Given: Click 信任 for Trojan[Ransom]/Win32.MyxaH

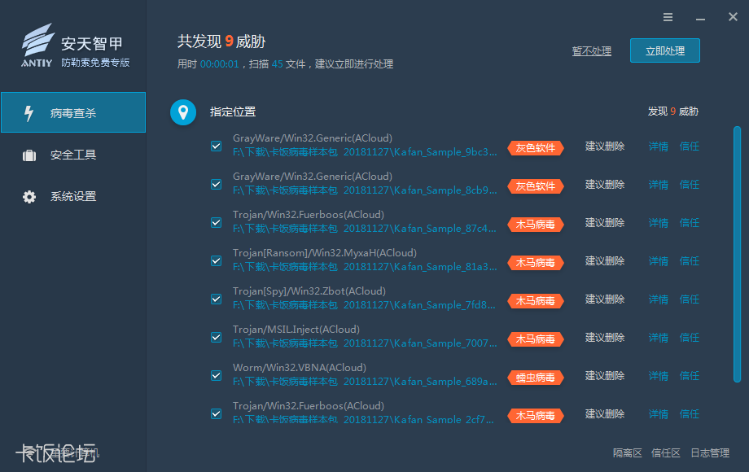Looking at the screenshot, I should (690, 261).
